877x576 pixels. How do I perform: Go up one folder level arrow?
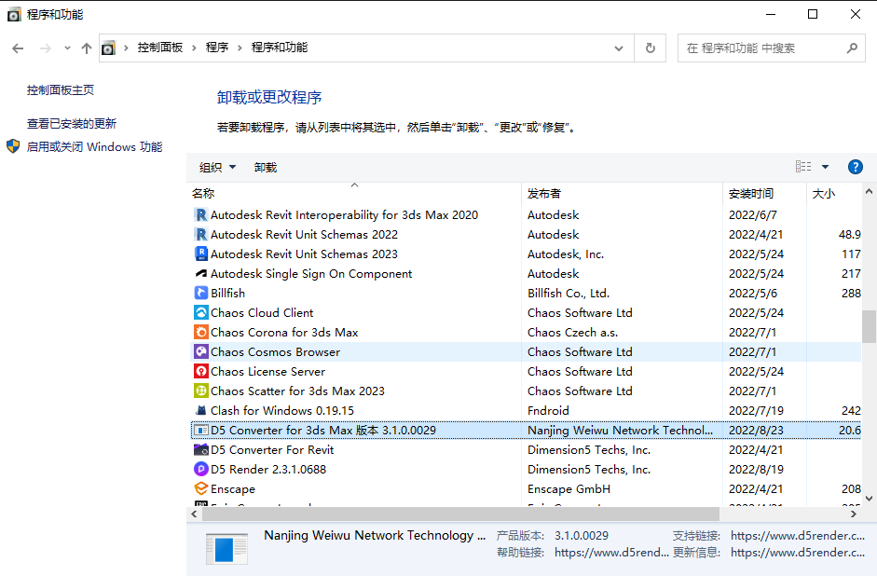pyautogui.click(x=86, y=48)
